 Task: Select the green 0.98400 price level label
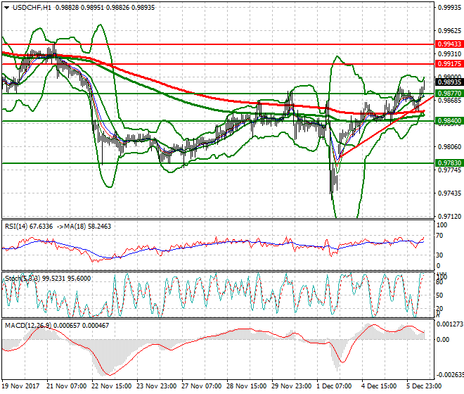click(x=449, y=121)
